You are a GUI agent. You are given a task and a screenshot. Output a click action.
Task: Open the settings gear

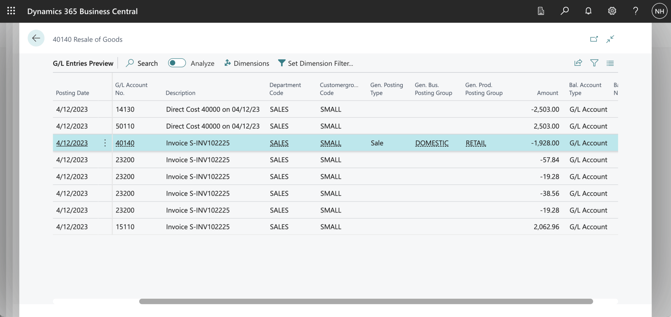(612, 11)
